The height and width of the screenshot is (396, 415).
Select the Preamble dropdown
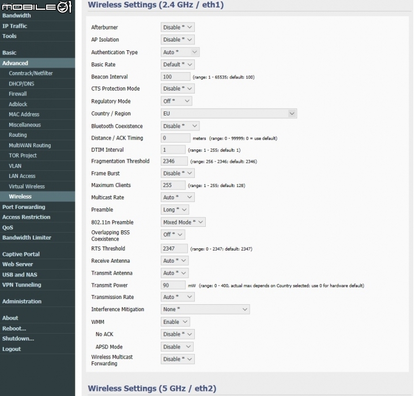click(x=174, y=210)
